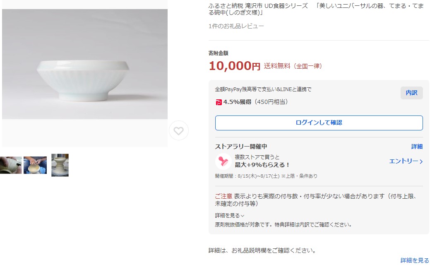
Task: Click the 最大+9%もらえる！ campaign text
Action: (x=262, y=164)
